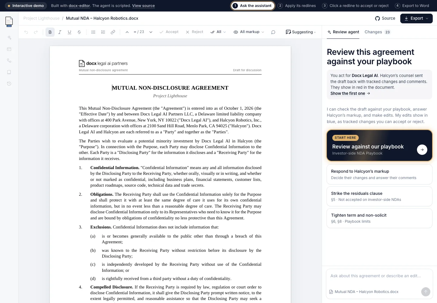
Task: Open the Suggesting mode dropdown
Action: click(301, 32)
